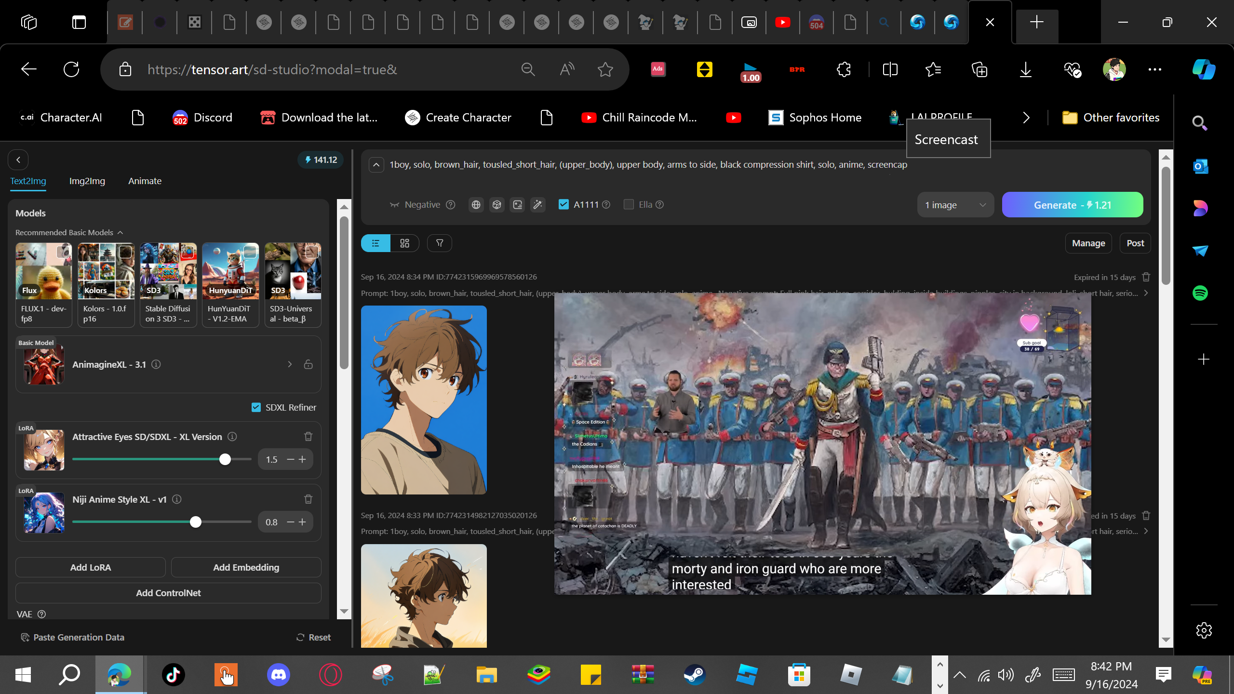Open Spotify in the Edge sidebar

tap(1200, 293)
